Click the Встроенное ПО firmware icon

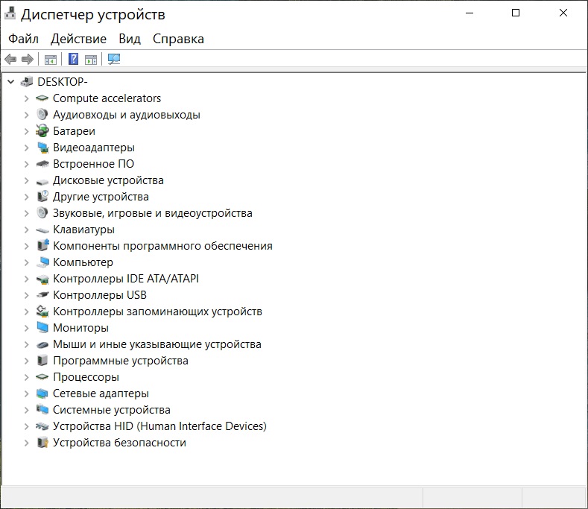tap(42, 164)
